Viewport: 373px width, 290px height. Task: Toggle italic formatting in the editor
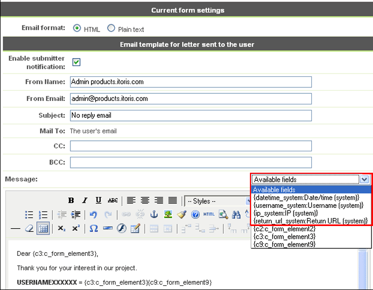85,200
